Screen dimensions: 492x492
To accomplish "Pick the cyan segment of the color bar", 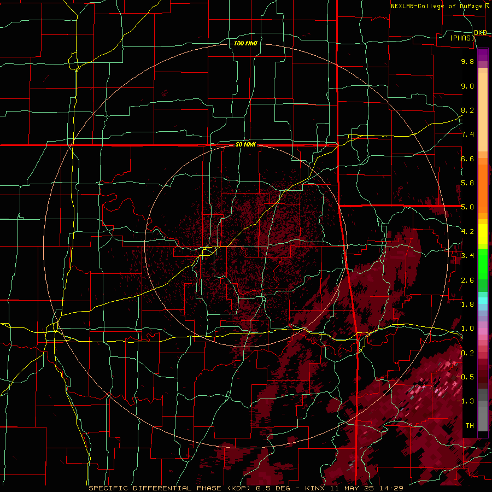I will (483, 301).
